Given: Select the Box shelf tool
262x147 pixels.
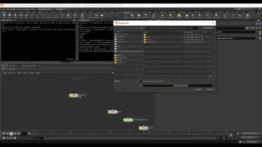Looking at the screenshot, I should (4, 16).
